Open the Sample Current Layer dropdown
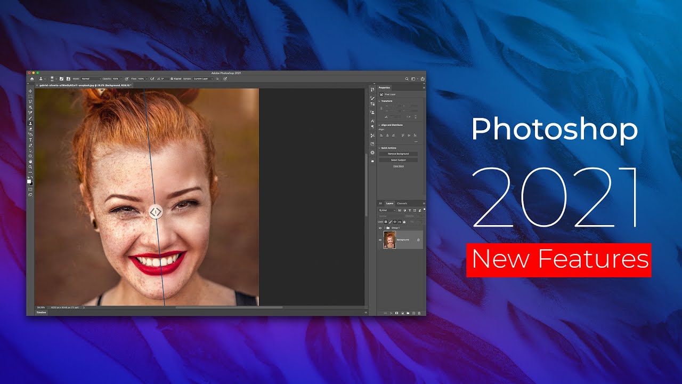This screenshot has height=384, width=682. pos(204,79)
